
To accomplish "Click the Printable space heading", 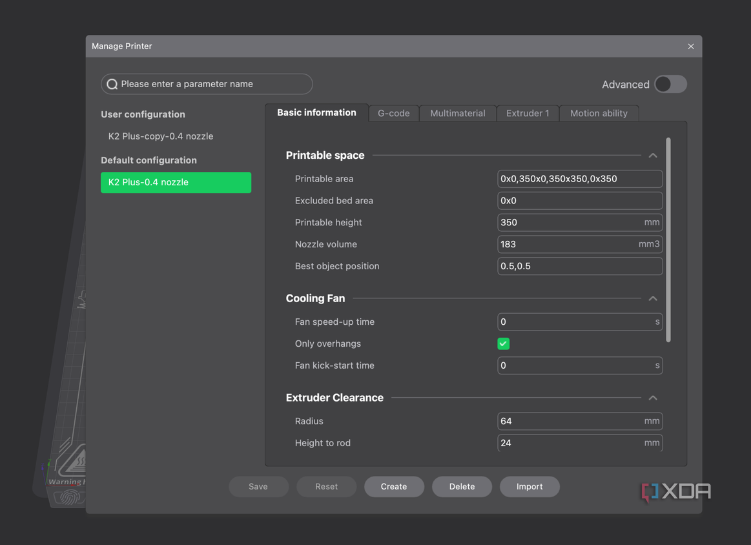I will (325, 156).
